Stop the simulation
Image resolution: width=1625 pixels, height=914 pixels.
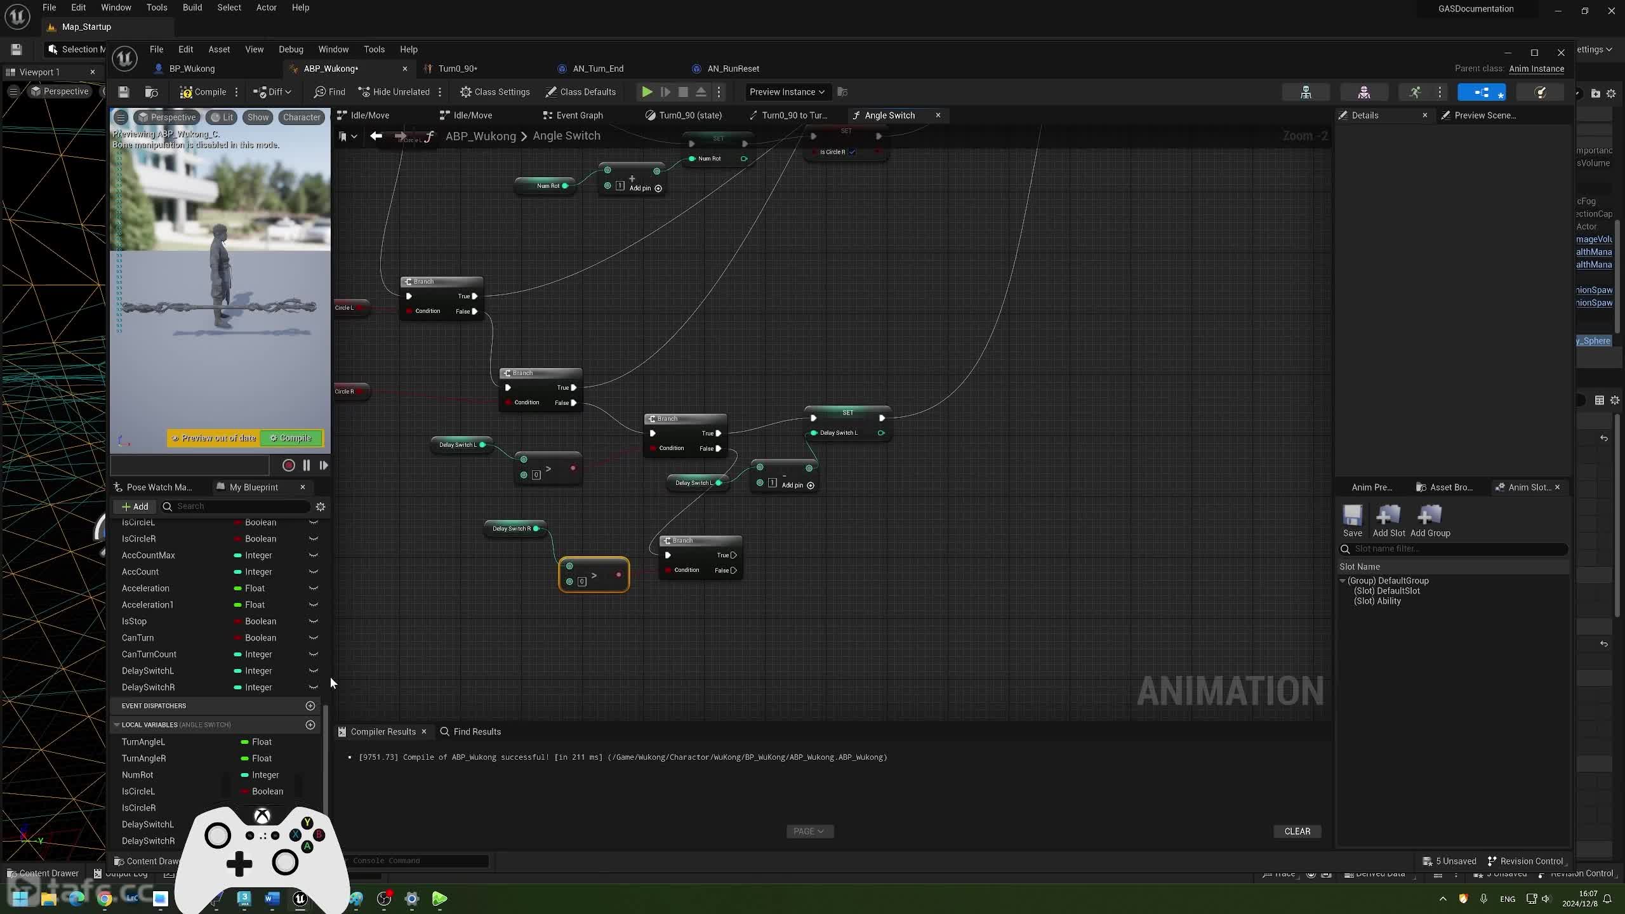click(683, 92)
